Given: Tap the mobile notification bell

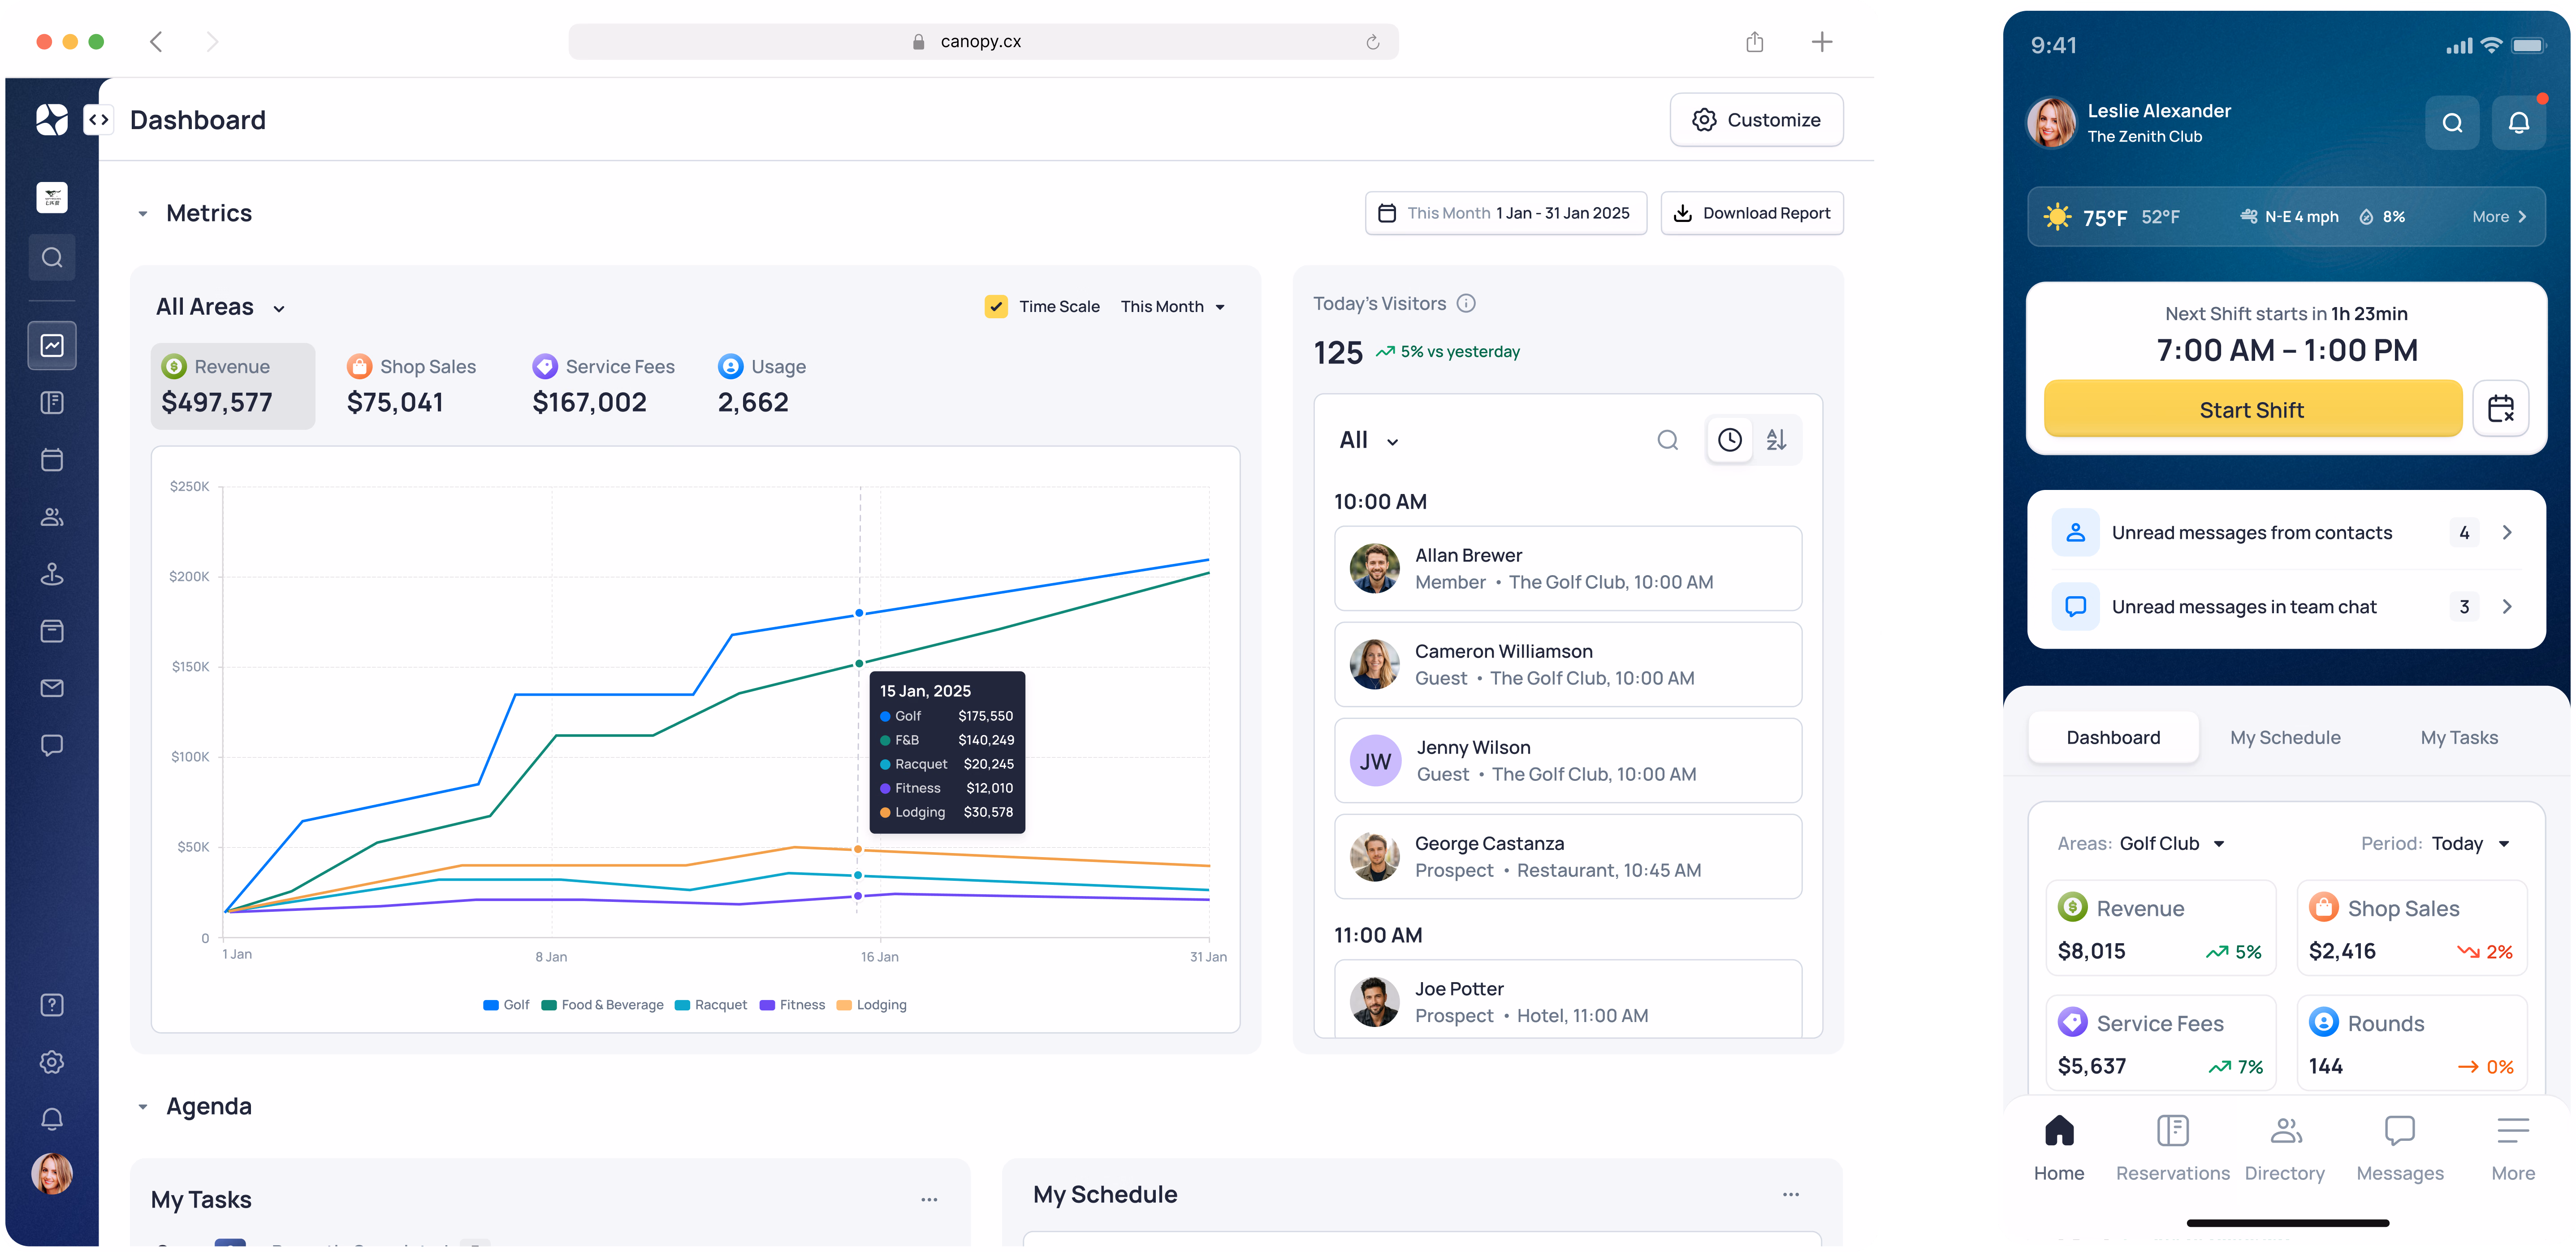Looking at the screenshot, I should pos(2518,123).
